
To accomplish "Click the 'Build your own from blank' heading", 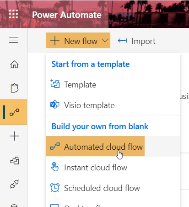I will pos(100,126).
